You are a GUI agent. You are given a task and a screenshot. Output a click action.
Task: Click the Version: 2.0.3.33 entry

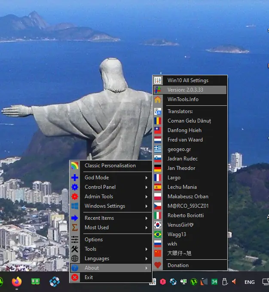click(190, 90)
